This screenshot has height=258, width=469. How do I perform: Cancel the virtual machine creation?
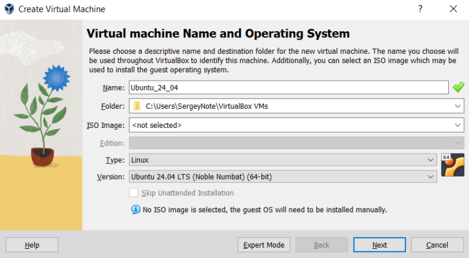[x=437, y=245]
